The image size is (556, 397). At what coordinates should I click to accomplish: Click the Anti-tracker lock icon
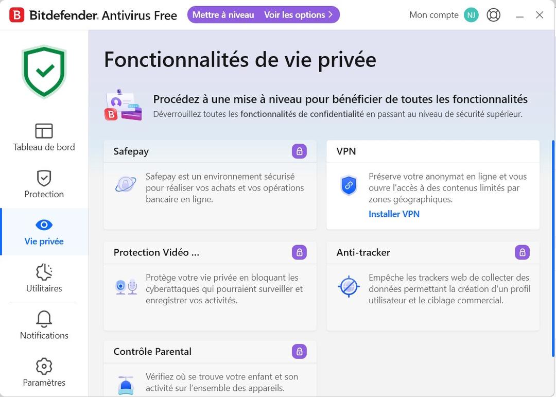click(x=522, y=252)
